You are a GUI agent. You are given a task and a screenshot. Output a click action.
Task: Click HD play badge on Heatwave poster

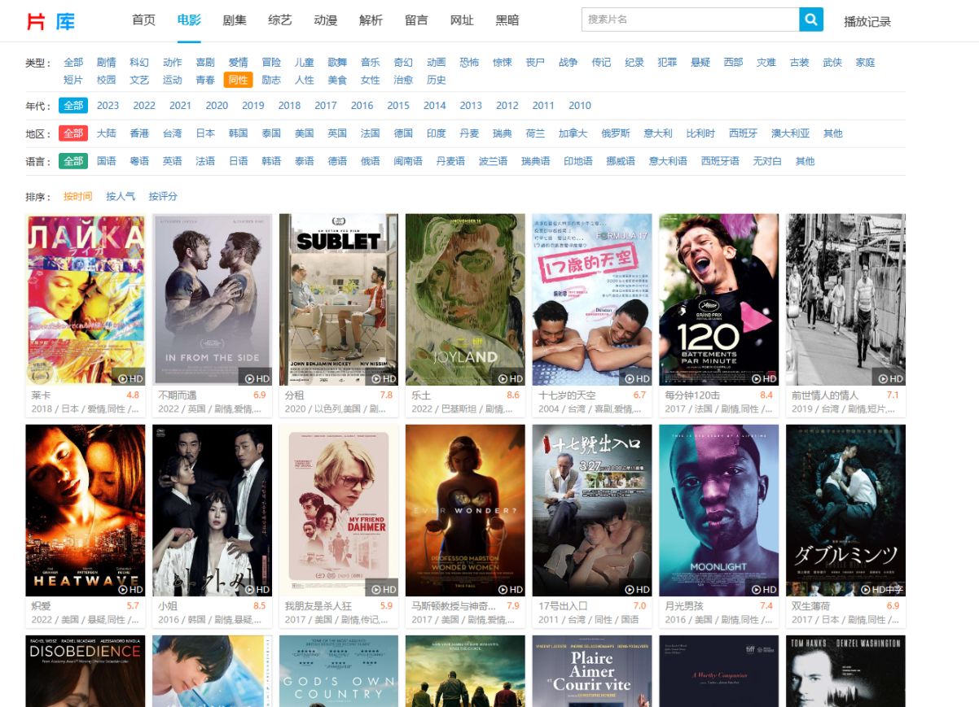click(x=129, y=589)
